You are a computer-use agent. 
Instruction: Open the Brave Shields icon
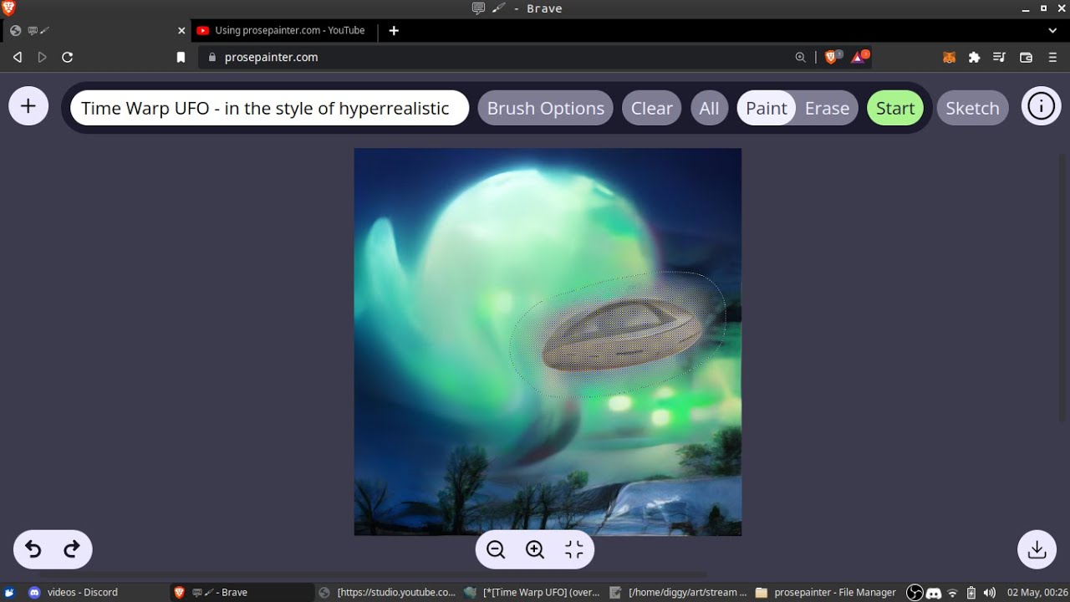tap(833, 57)
